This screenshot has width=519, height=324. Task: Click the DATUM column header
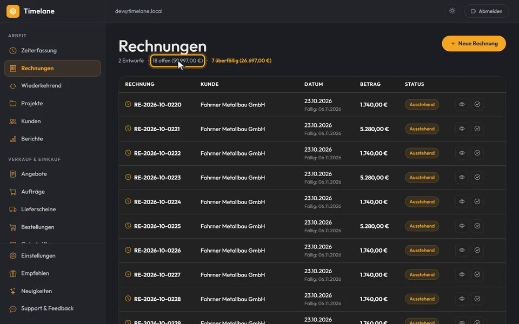[314, 84]
